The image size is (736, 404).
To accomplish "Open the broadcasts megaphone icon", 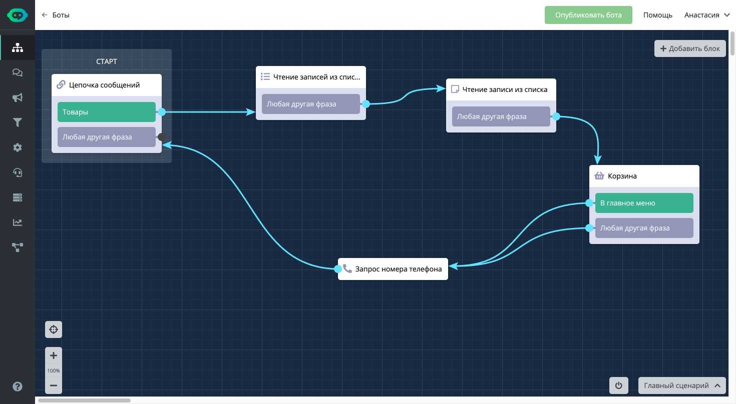I will point(18,97).
